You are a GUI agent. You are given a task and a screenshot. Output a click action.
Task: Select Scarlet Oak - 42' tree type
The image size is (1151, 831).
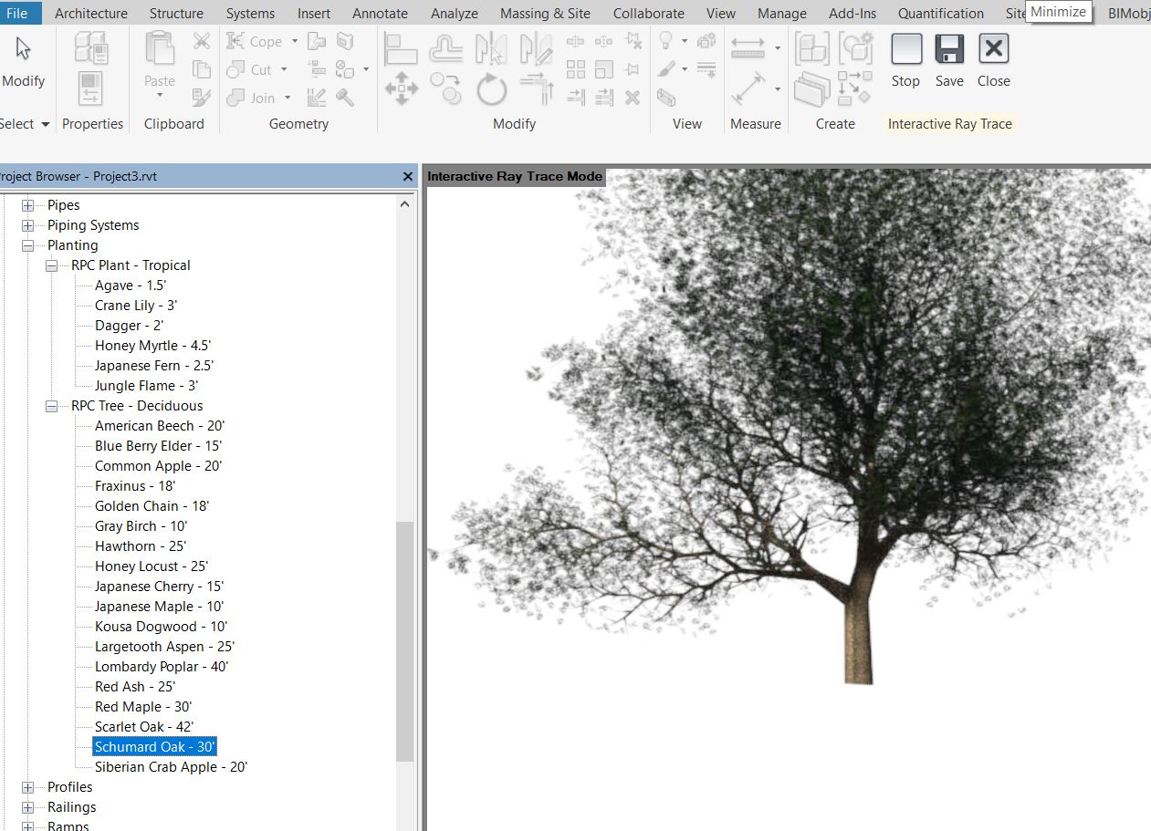pos(144,727)
